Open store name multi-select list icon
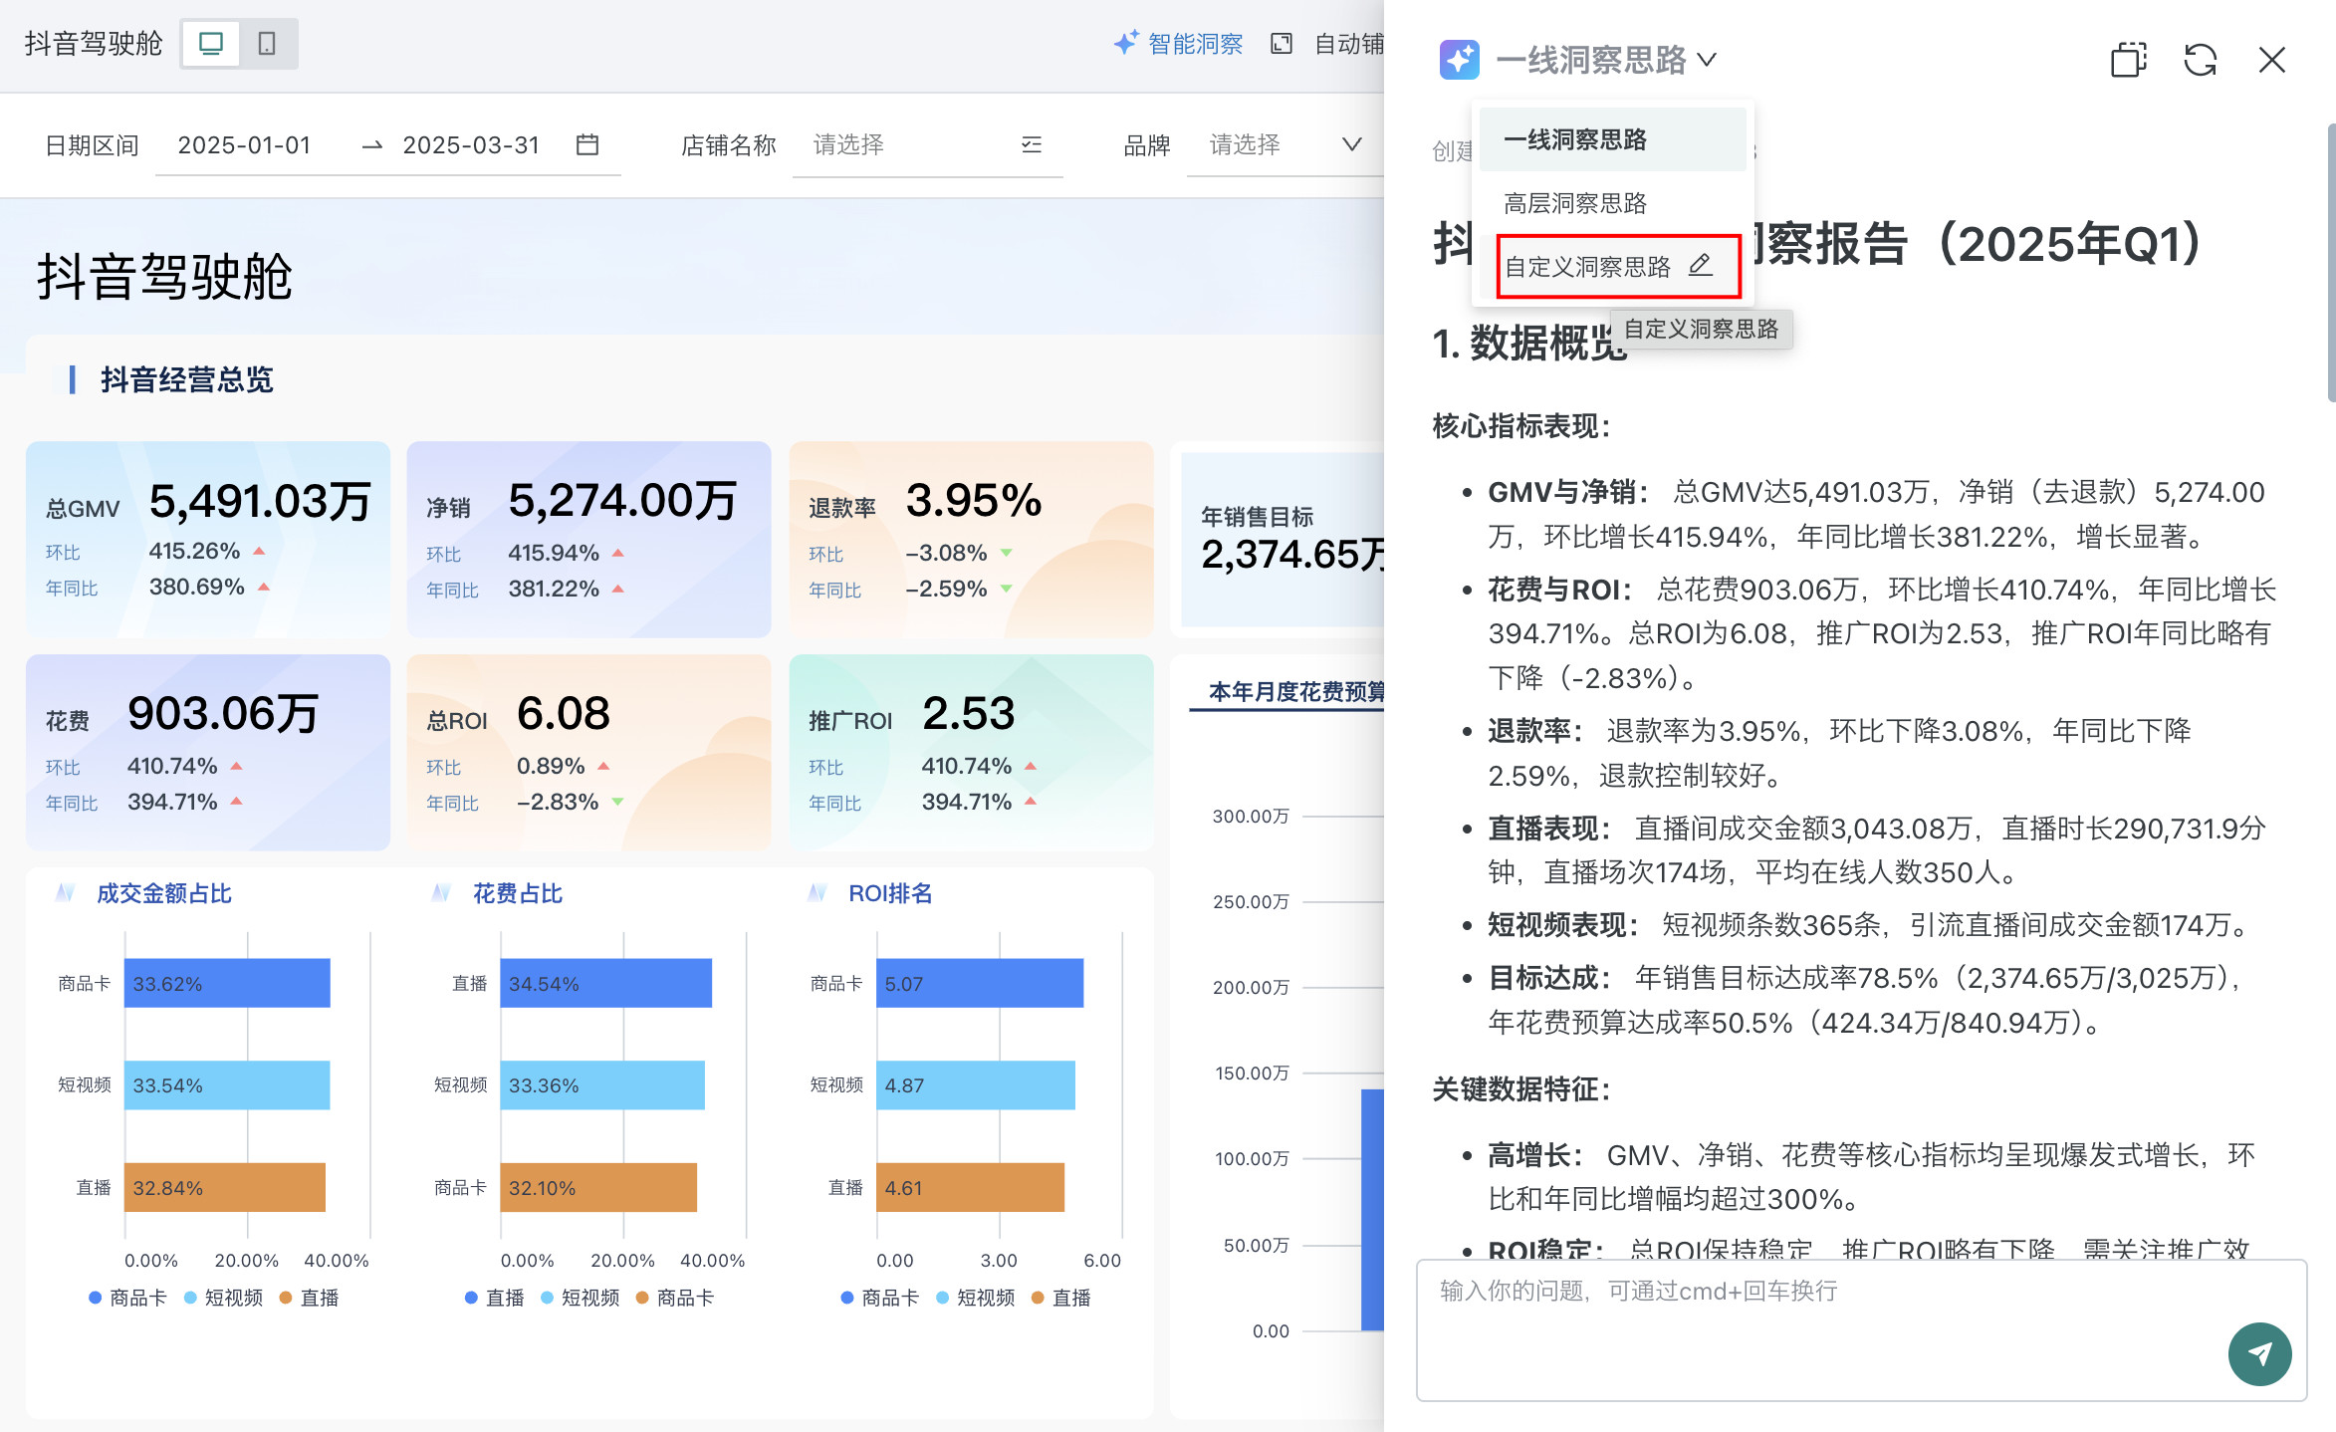This screenshot has width=2336, height=1432. point(1032,145)
